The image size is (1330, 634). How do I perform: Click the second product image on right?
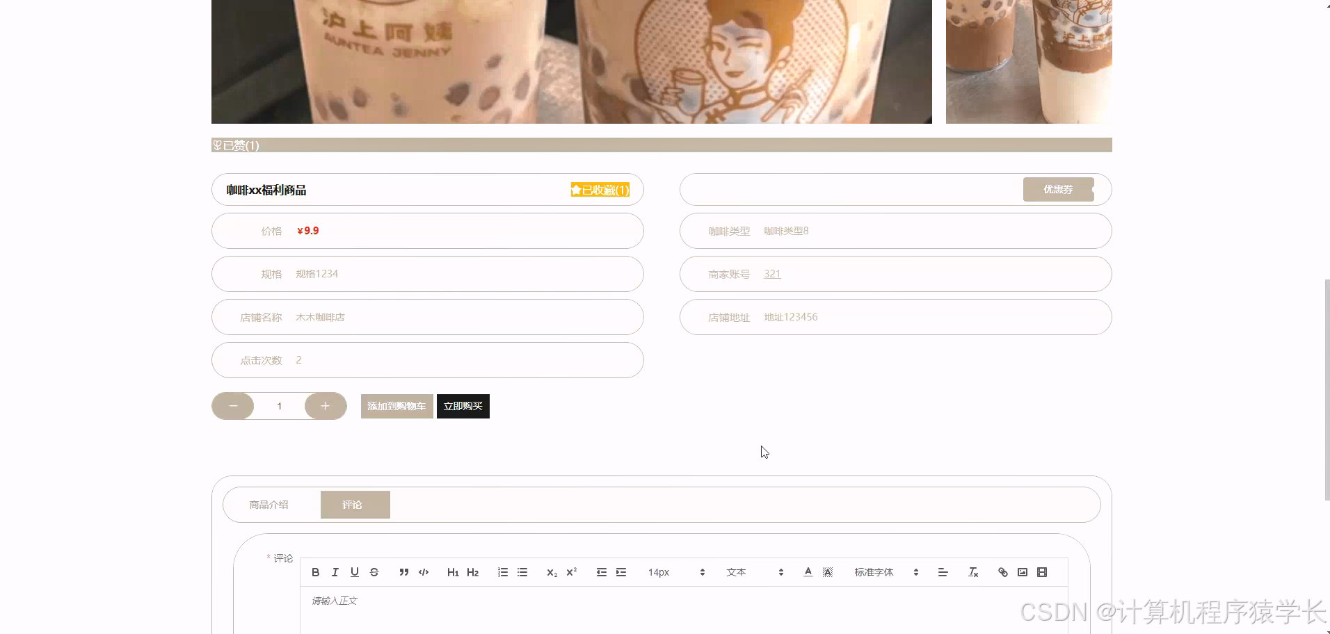1029,62
